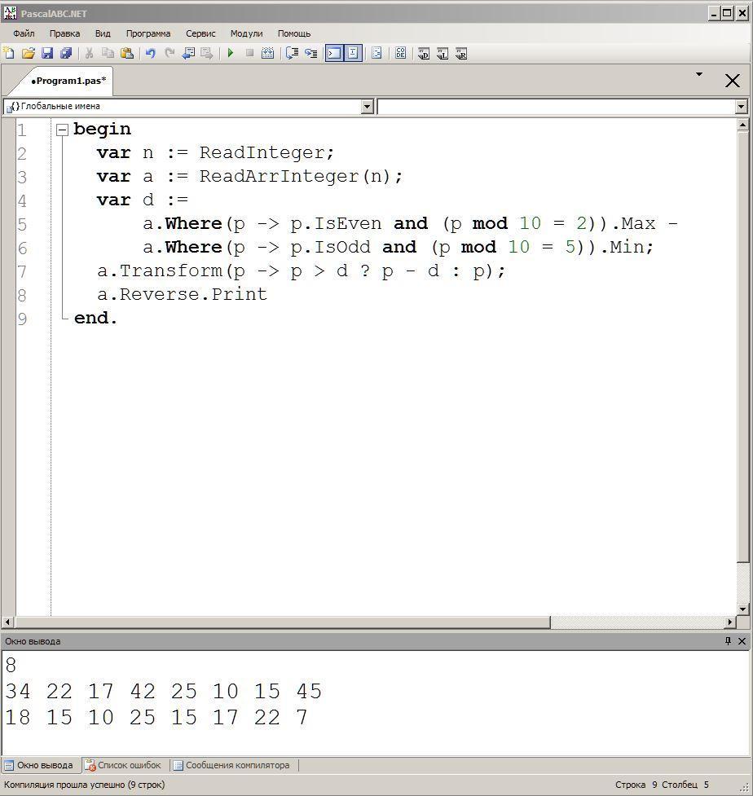The height and width of the screenshot is (796, 753).
Task: Expand the Глобальные имена dropdown
Action: (x=367, y=107)
